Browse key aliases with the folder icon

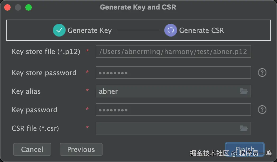coord(244,91)
